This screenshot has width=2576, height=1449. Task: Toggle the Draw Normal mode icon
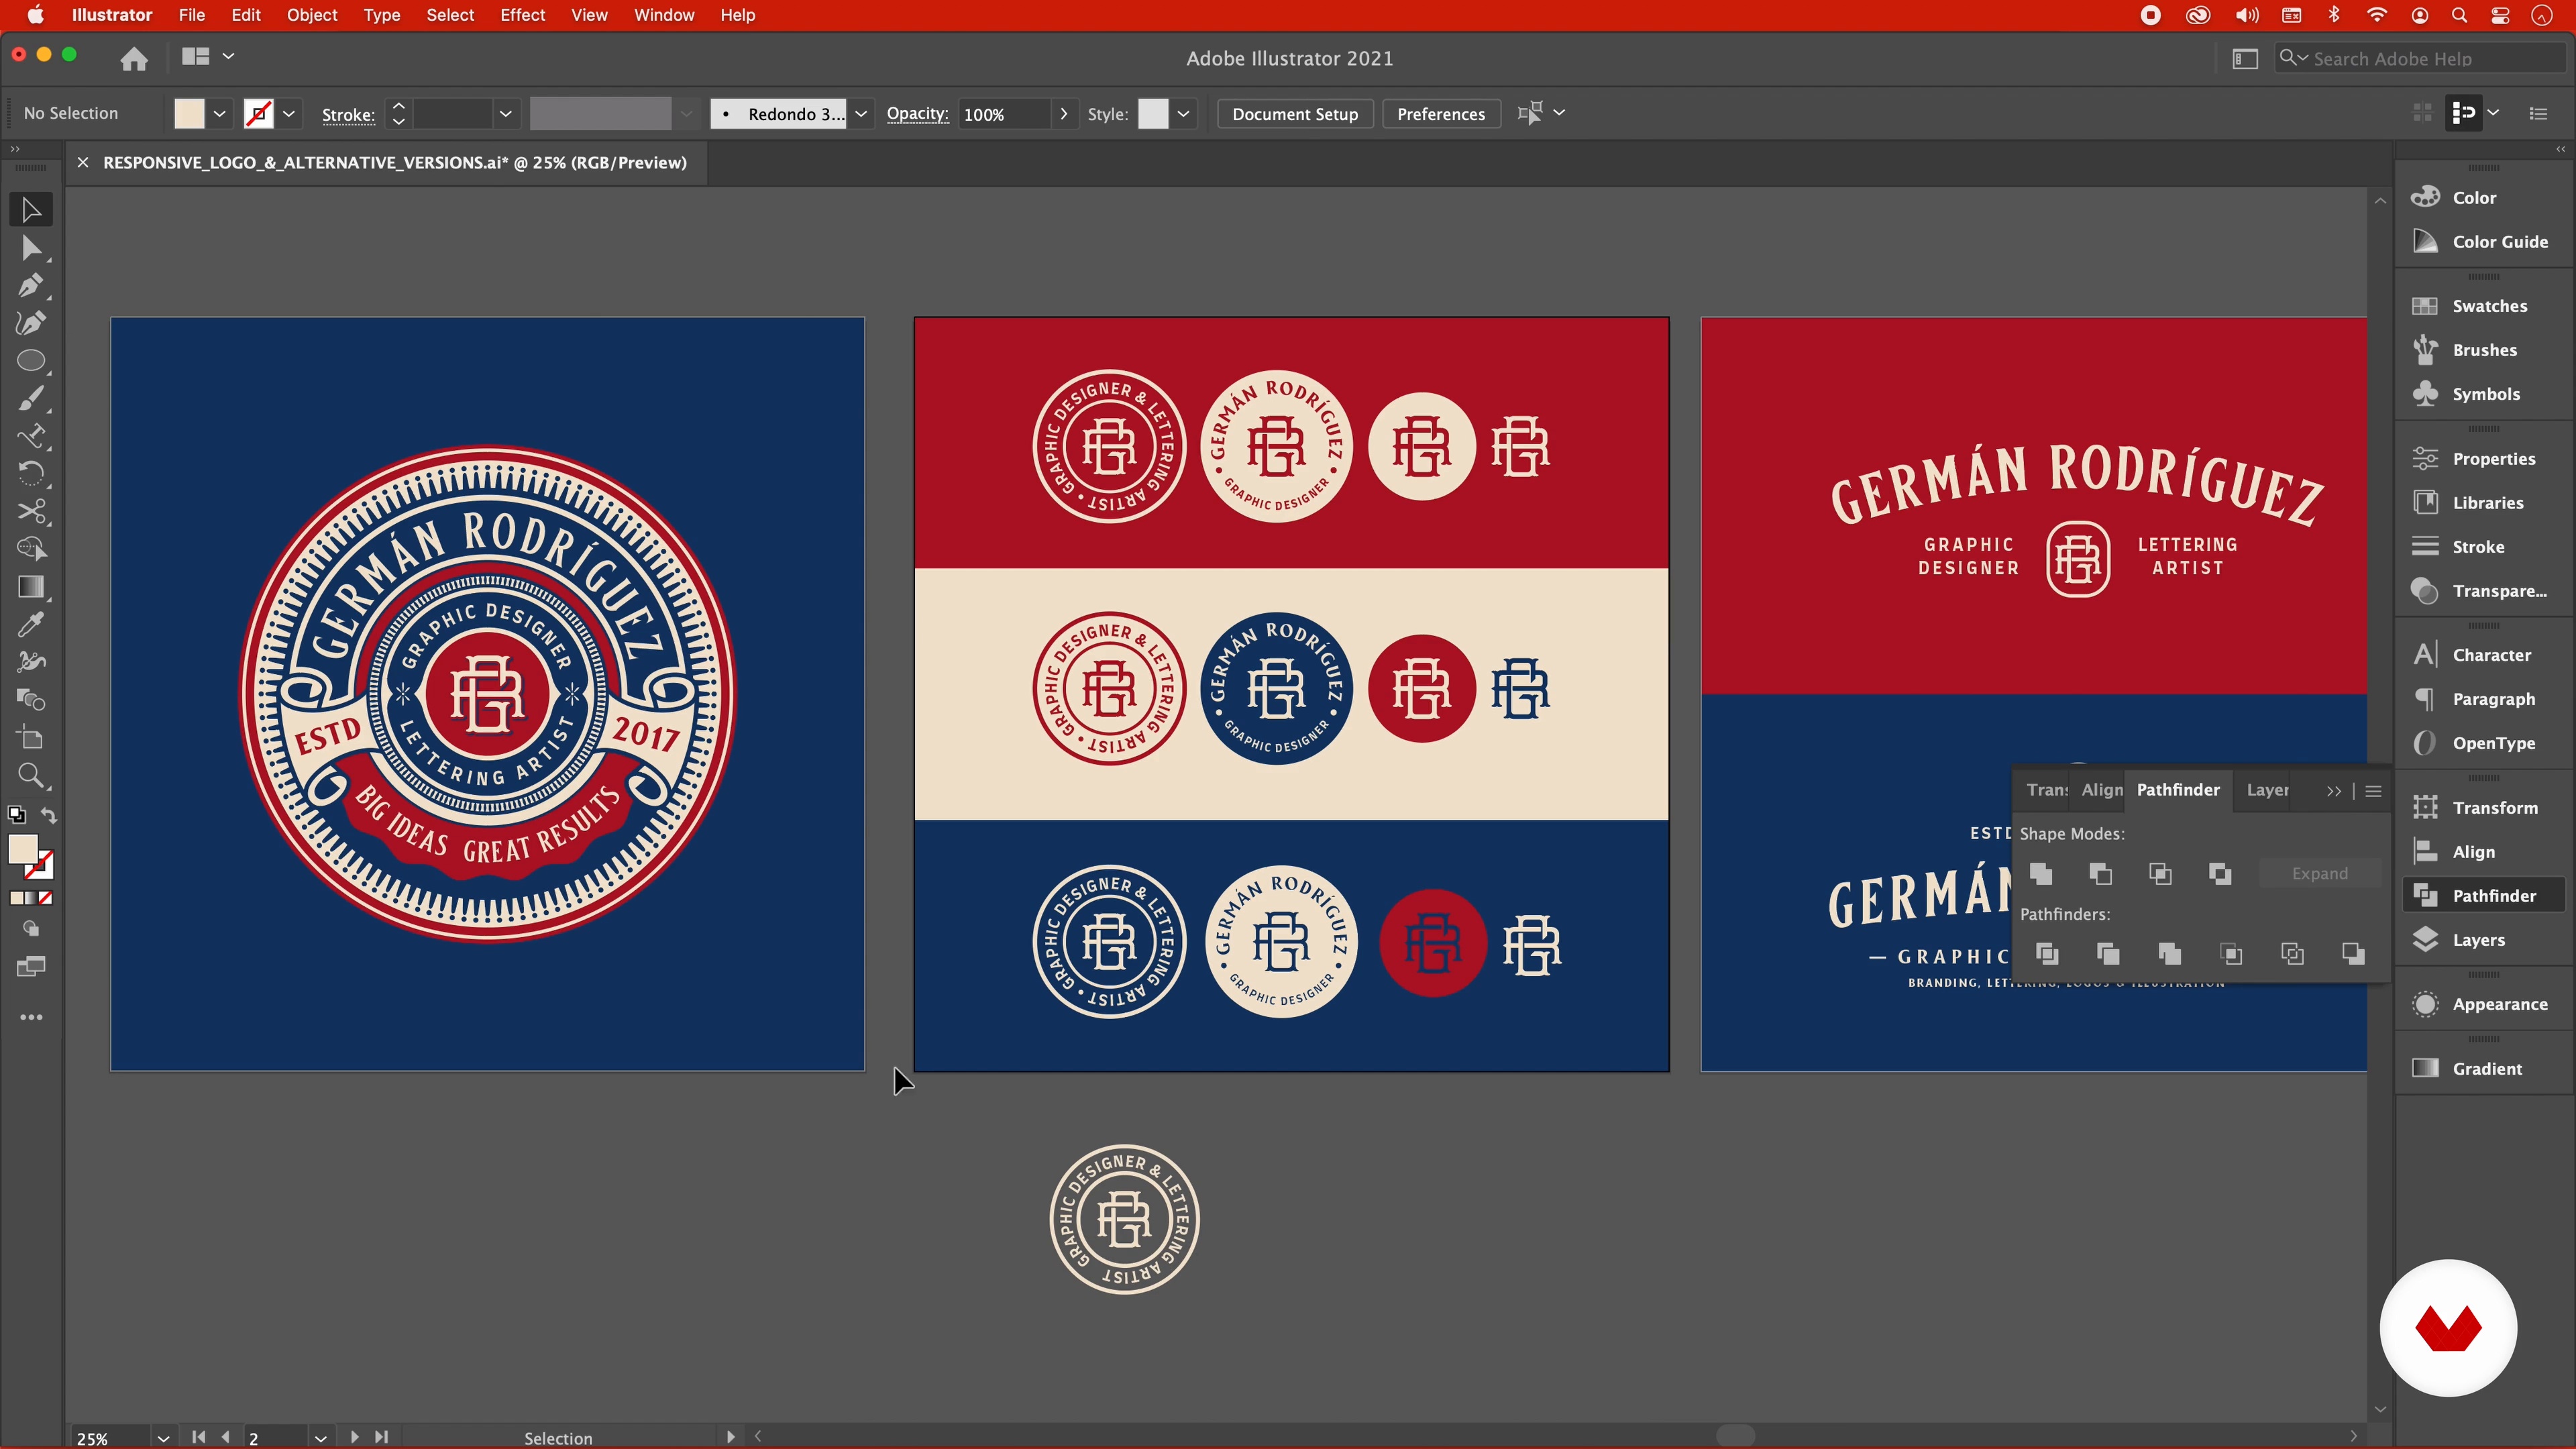click(x=31, y=929)
